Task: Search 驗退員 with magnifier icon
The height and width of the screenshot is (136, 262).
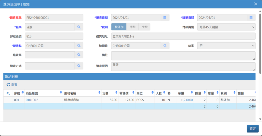Action: 165,46
